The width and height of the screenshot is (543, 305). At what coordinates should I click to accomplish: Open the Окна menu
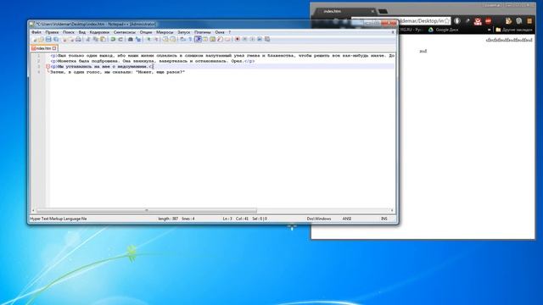(220, 32)
